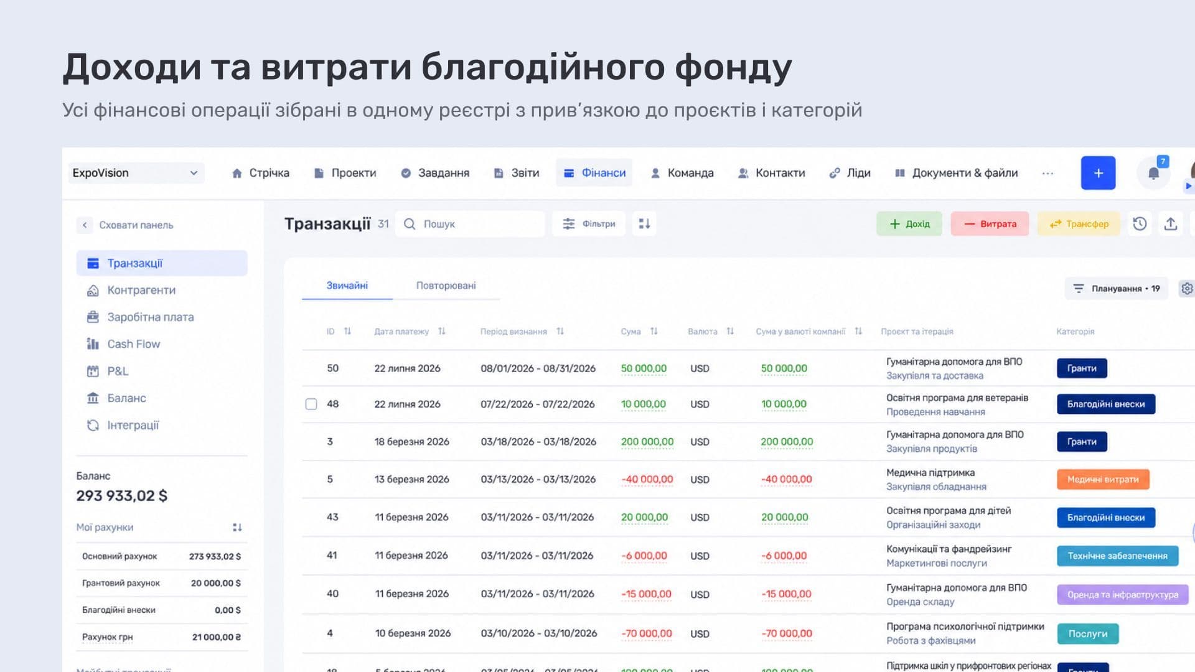This screenshot has width=1195, height=672.
Task: Open Планування • 19 view selector
Action: (x=1117, y=289)
